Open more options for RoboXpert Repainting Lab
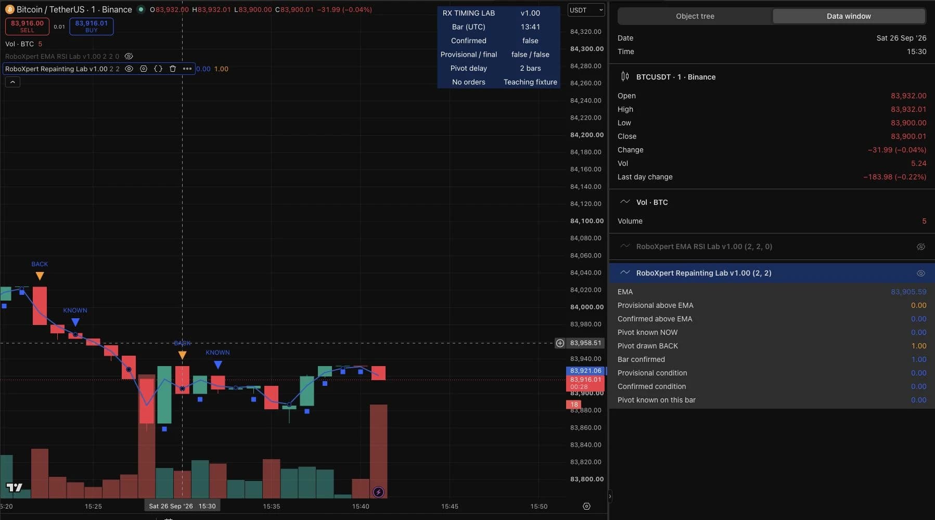The width and height of the screenshot is (935, 520). pos(187,69)
